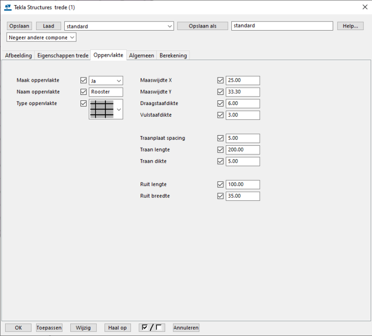372x336 pixels.
Task: Open Help... button
Action: point(351,26)
